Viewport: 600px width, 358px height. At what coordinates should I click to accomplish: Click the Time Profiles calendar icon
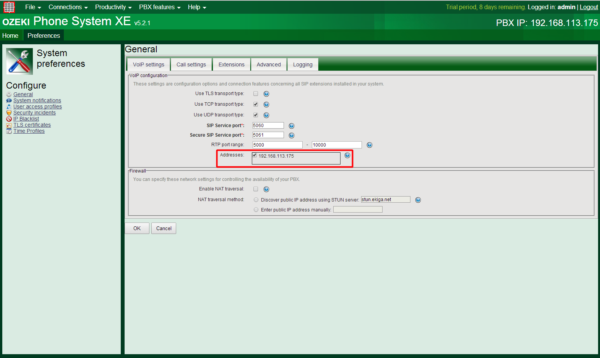click(x=9, y=131)
